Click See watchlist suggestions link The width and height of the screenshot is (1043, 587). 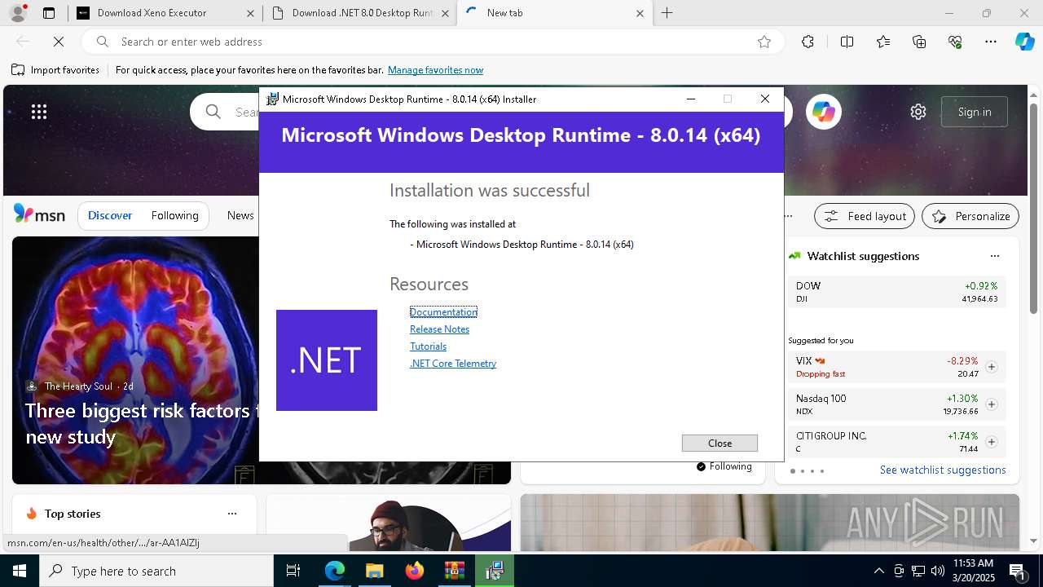point(943,470)
